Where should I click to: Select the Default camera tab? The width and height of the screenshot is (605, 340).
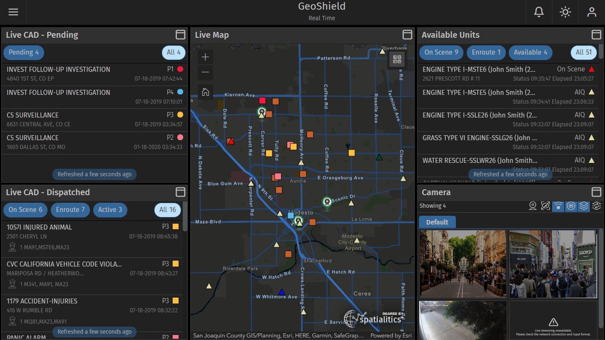(437, 222)
